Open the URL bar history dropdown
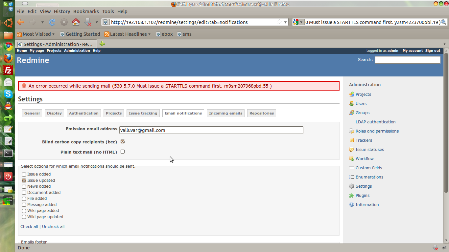The image size is (449, 252). point(286,22)
